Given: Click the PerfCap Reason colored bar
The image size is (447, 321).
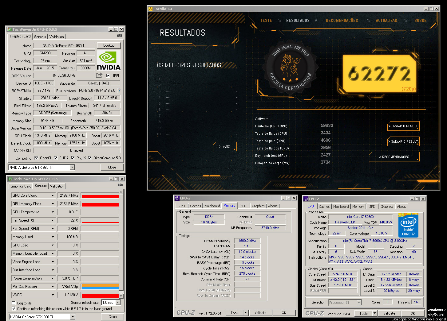Looking at the screenshot, I should (x=100, y=287).
